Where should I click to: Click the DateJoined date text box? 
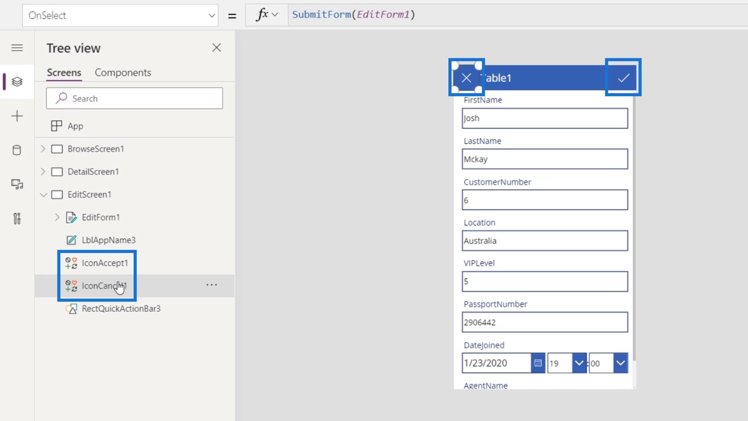point(496,363)
